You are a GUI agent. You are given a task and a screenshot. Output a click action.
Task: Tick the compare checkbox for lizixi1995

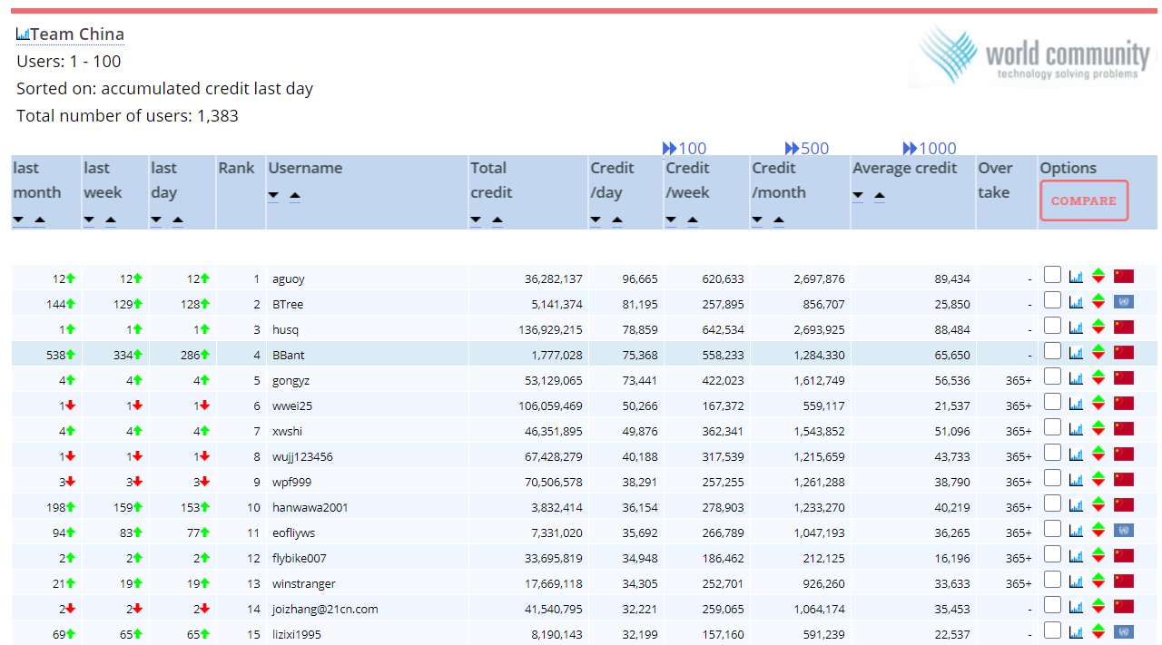point(1052,630)
